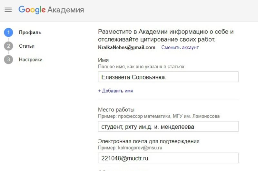Click the hint Пример: профессор математики, МГУ
258x171 pixels.
click(x=159, y=116)
